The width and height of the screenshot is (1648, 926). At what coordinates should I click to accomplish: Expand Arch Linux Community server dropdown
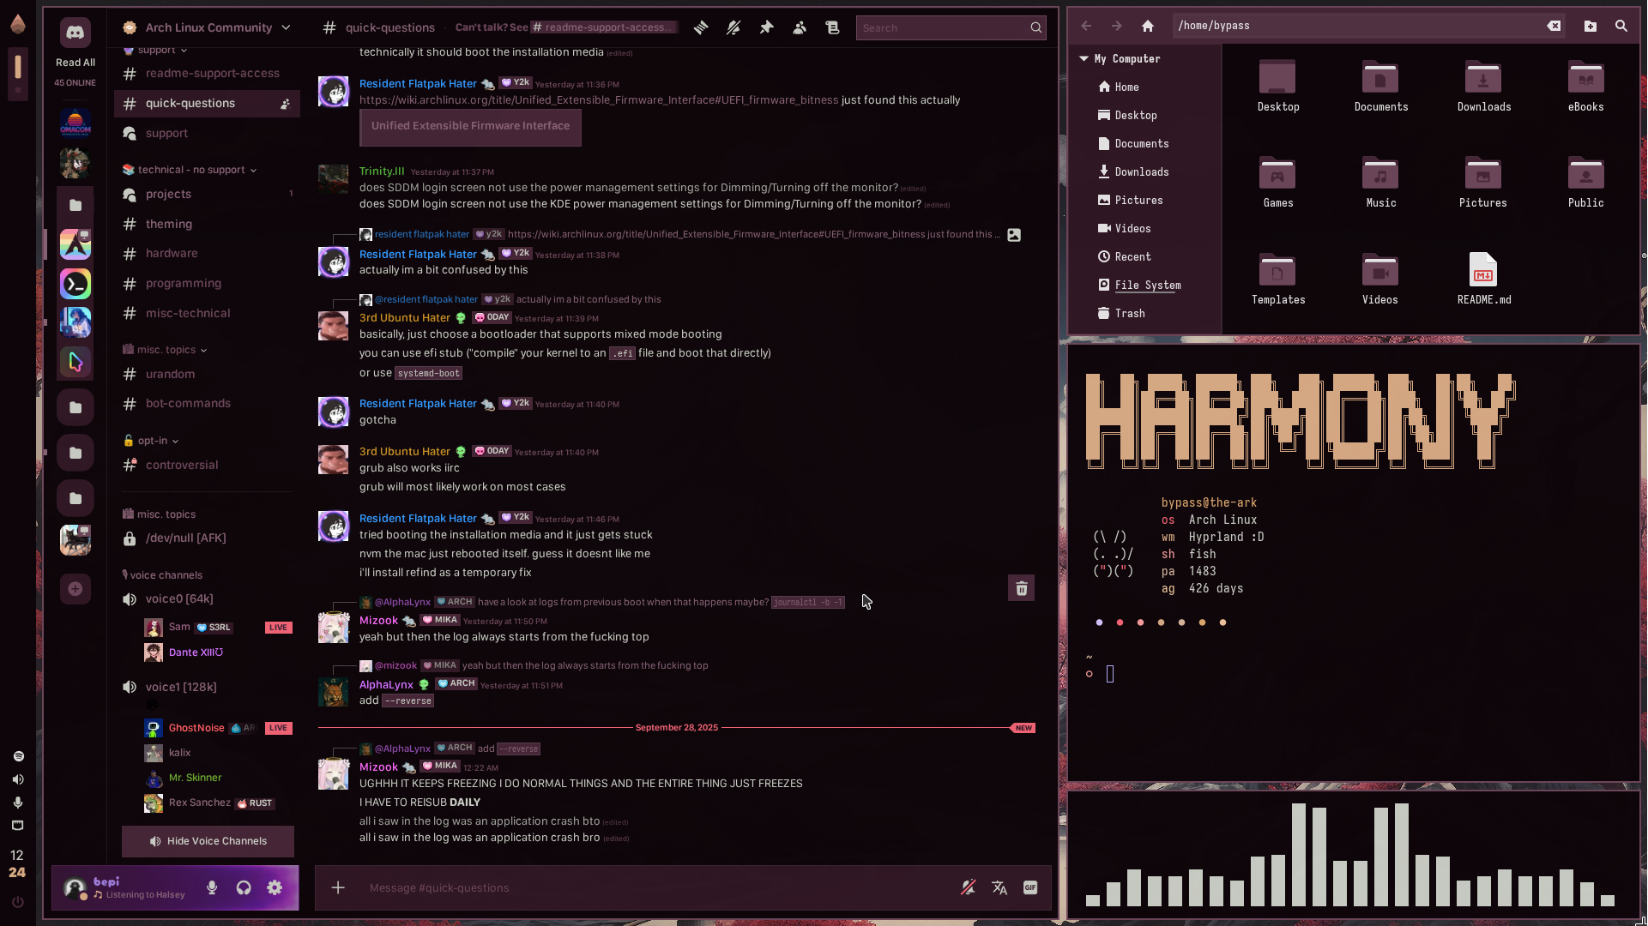[286, 27]
